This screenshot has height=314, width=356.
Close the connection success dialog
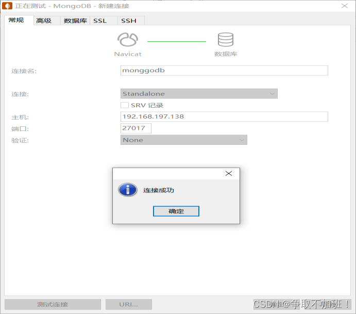[x=229, y=174]
